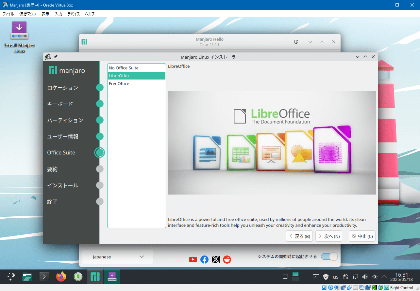Open the application launcher in the taskbar
The height and width of the screenshot is (291, 420).
[11, 277]
